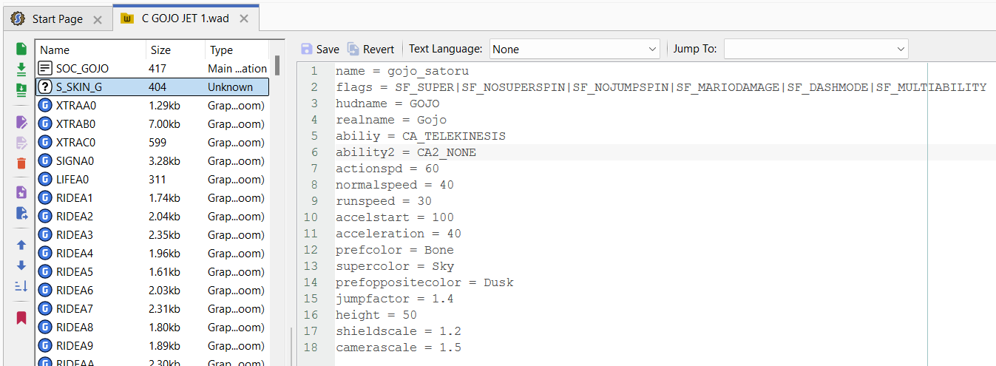Screen dimensions: 996x366
Task: Click the graphic icon beside XTRAB0
Action: click(x=45, y=123)
